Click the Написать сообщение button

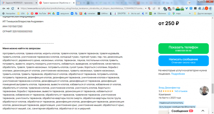183,61
